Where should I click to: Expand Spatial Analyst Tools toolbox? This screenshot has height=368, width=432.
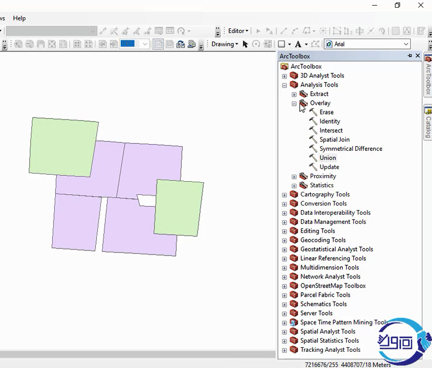(x=284, y=332)
